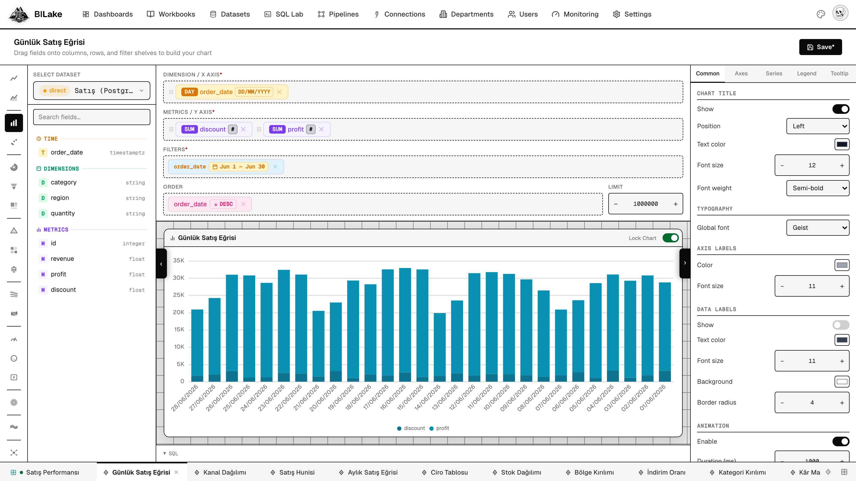Viewport: 856px width, 481px height.
Task: Switch to the Axes tab
Action: [x=741, y=73]
